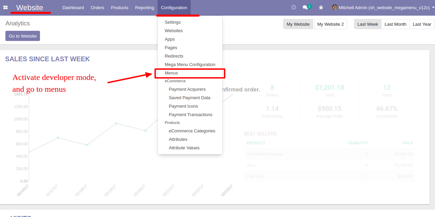This screenshot has height=217, width=435.
Task: Open the Products menu
Action: point(120,7)
